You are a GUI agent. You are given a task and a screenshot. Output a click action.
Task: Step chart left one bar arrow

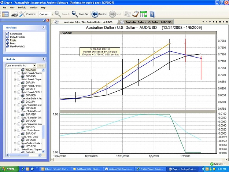(213, 22)
